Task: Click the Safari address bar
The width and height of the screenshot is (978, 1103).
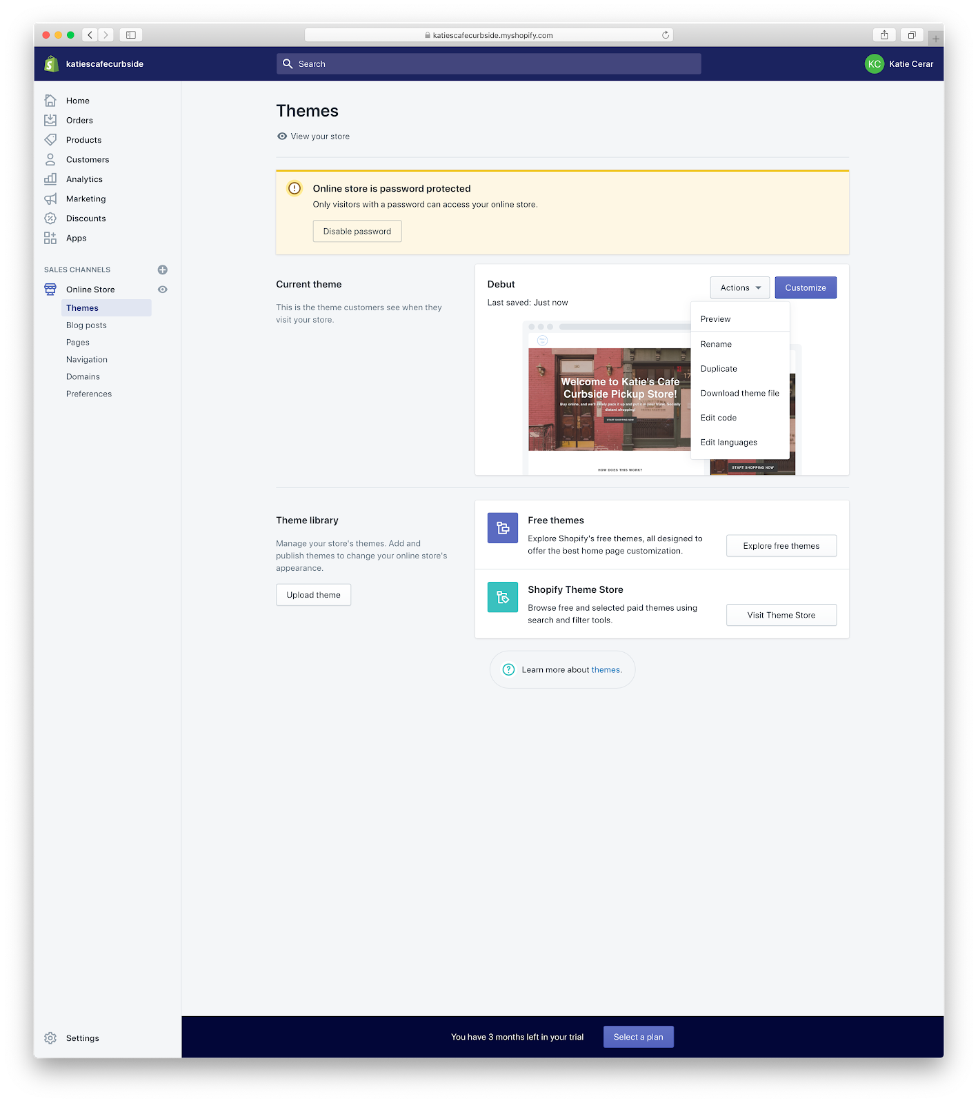Action: pyautogui.click(x=489, y=35)
